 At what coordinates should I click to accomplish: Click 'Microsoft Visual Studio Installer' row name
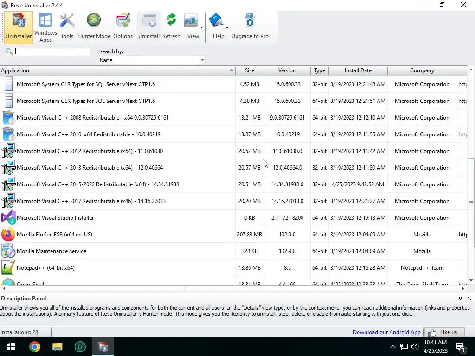55,218
